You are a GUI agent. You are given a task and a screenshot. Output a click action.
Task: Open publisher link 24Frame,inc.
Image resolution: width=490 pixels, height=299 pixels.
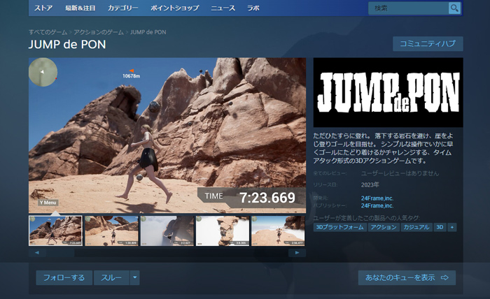[377, 206]
